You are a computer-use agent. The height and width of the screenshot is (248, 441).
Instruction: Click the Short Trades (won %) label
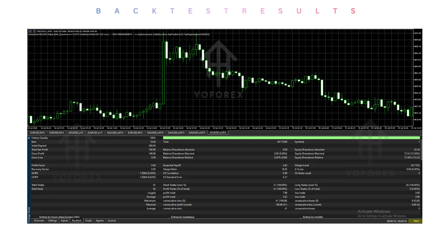coord(175,185)
